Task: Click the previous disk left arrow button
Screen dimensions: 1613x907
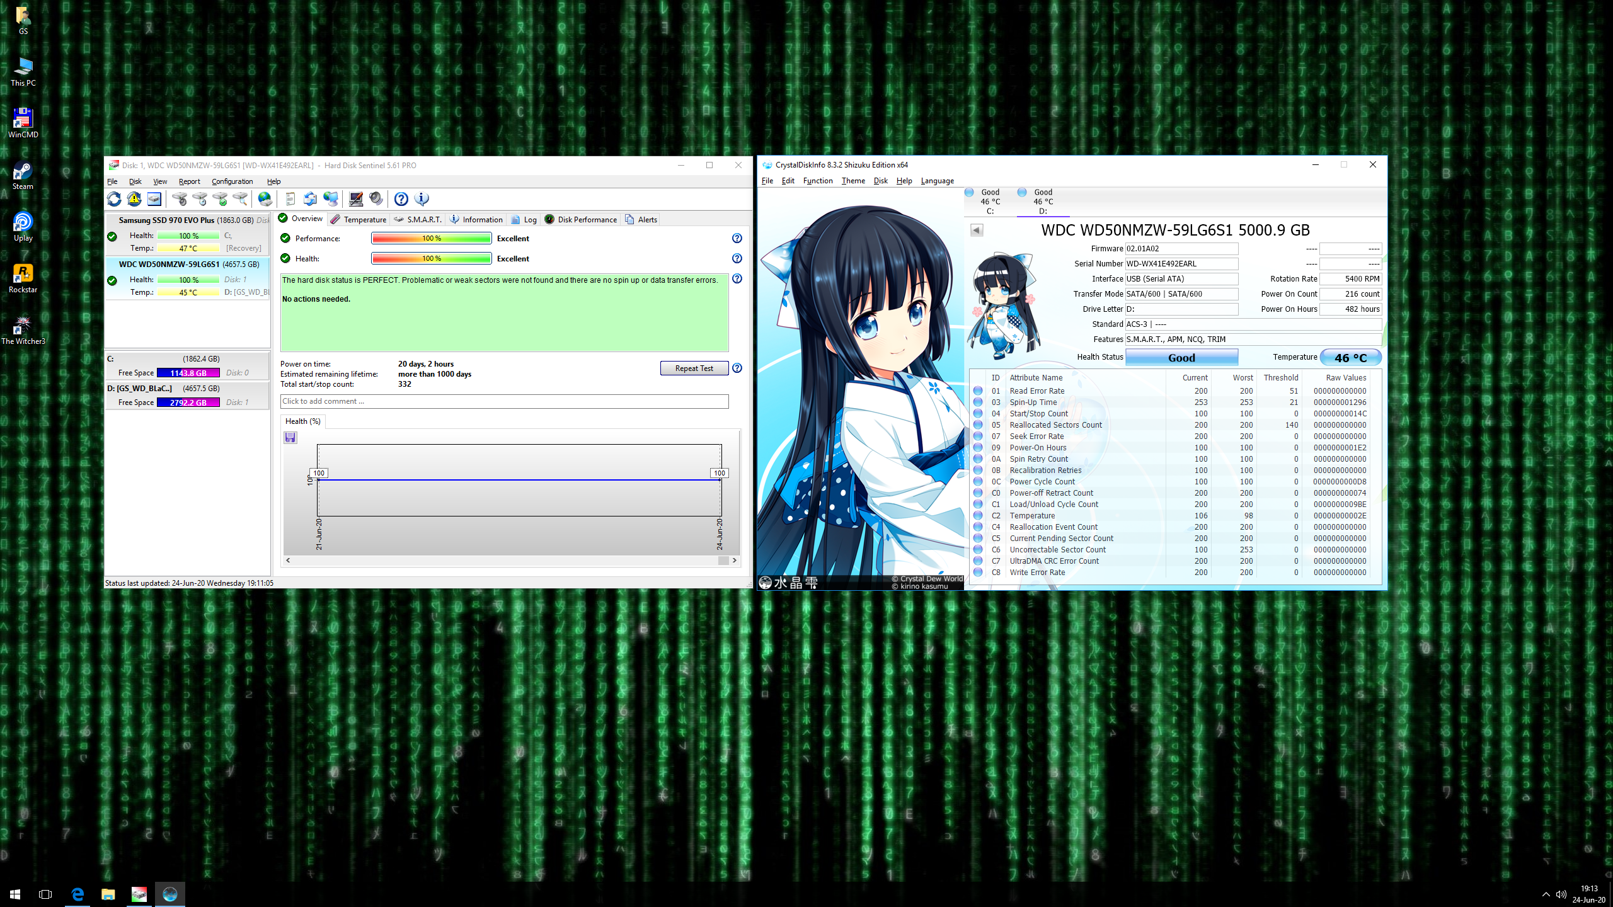Action: click(976, 230)
